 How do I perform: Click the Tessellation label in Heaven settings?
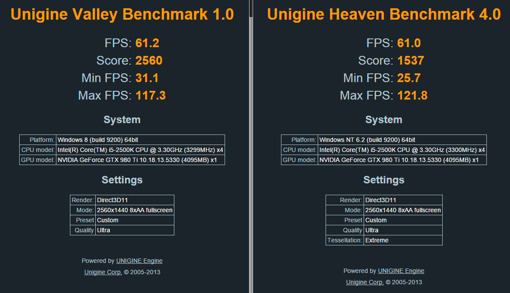tap(345, 241)
